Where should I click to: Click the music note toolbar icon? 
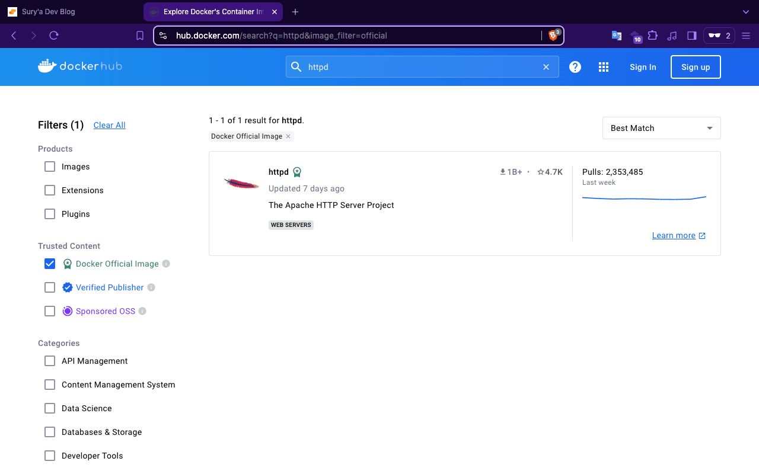point(672,36)
